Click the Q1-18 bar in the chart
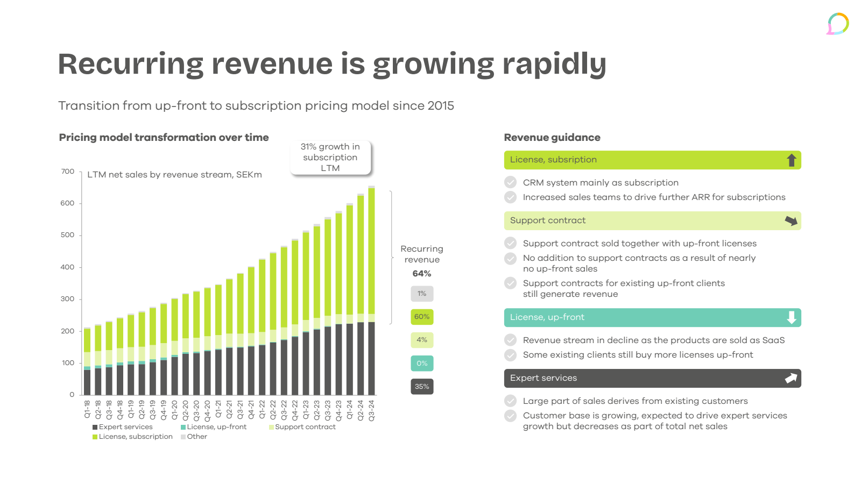 pyautogui.click(x=87, y=361)
